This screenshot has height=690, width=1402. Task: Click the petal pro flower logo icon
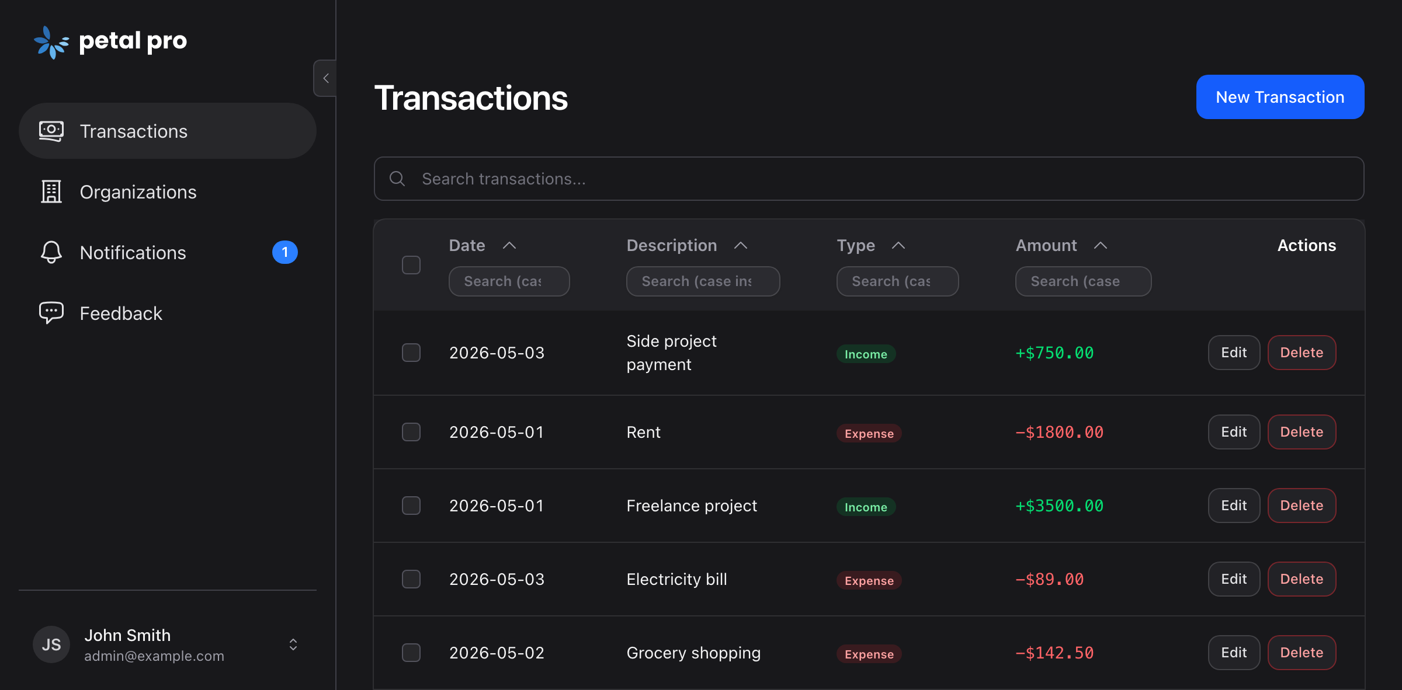[x=51, y=42]
